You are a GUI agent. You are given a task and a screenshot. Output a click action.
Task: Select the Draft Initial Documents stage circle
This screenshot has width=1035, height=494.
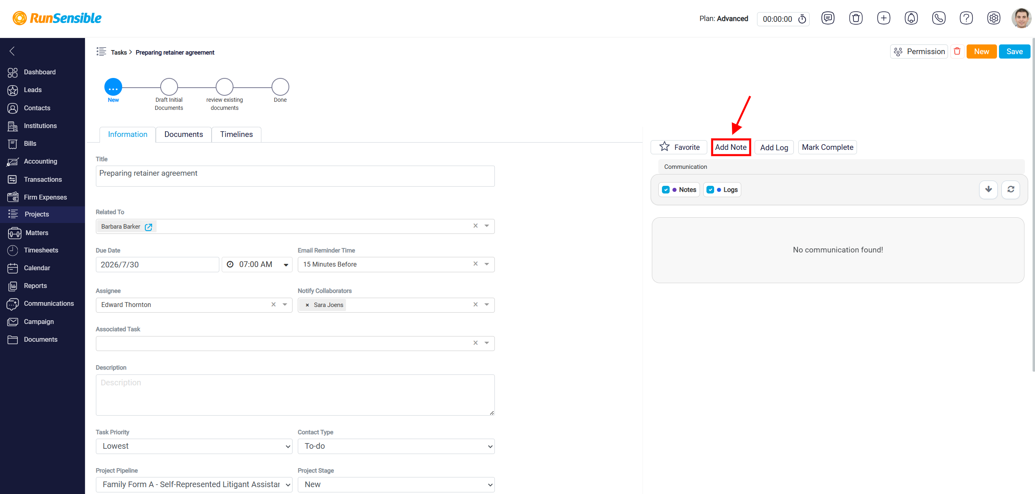169,87
